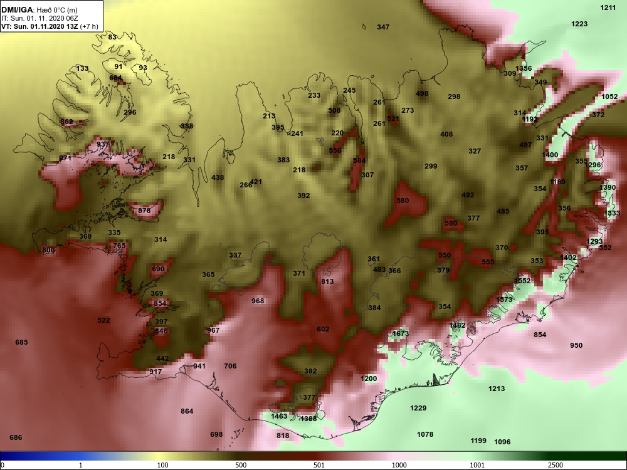This screenshot has height=470, width=627.
Task: Click the map value 1388
Action: tap(308, 419)
